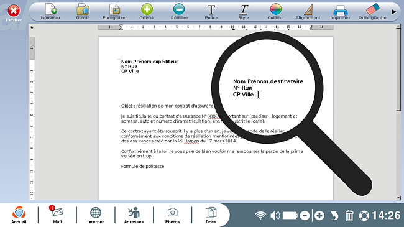Click the right indent marker on ruler
Viewport: 404px width, 227px height.
click(311, 27)
